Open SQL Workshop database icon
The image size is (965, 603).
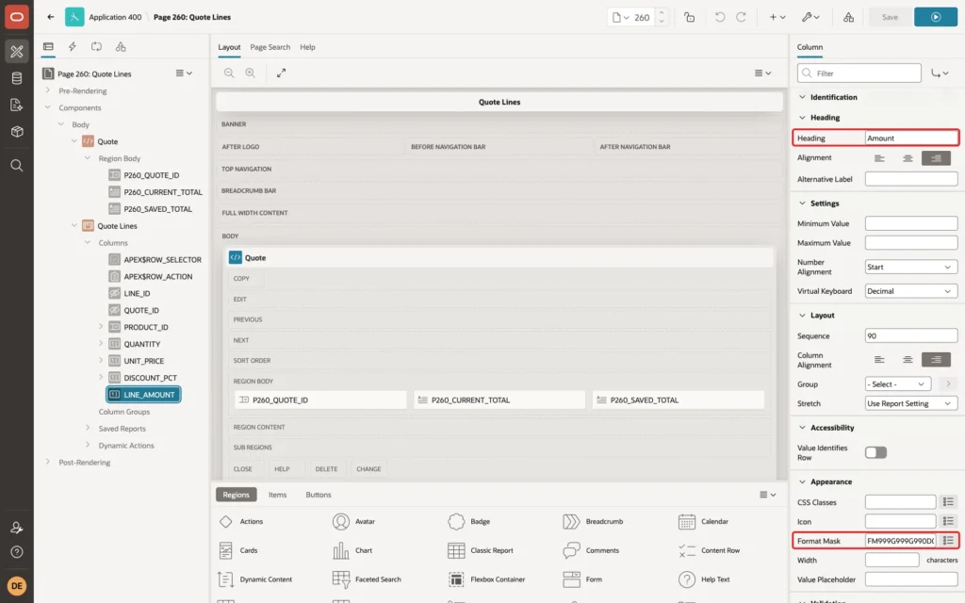click(17, 78)
